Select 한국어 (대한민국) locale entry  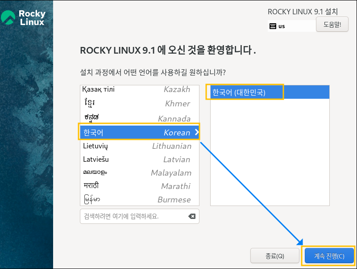coord(270,92)
